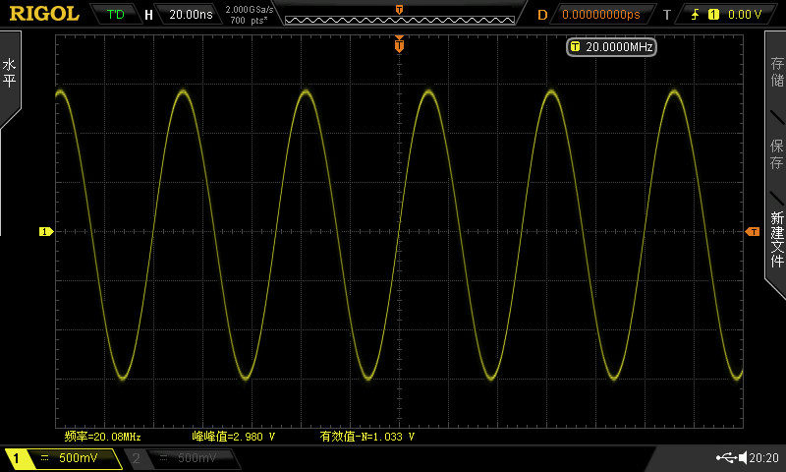Click the orange trigger level marker on the right edge

coord(753,232)
